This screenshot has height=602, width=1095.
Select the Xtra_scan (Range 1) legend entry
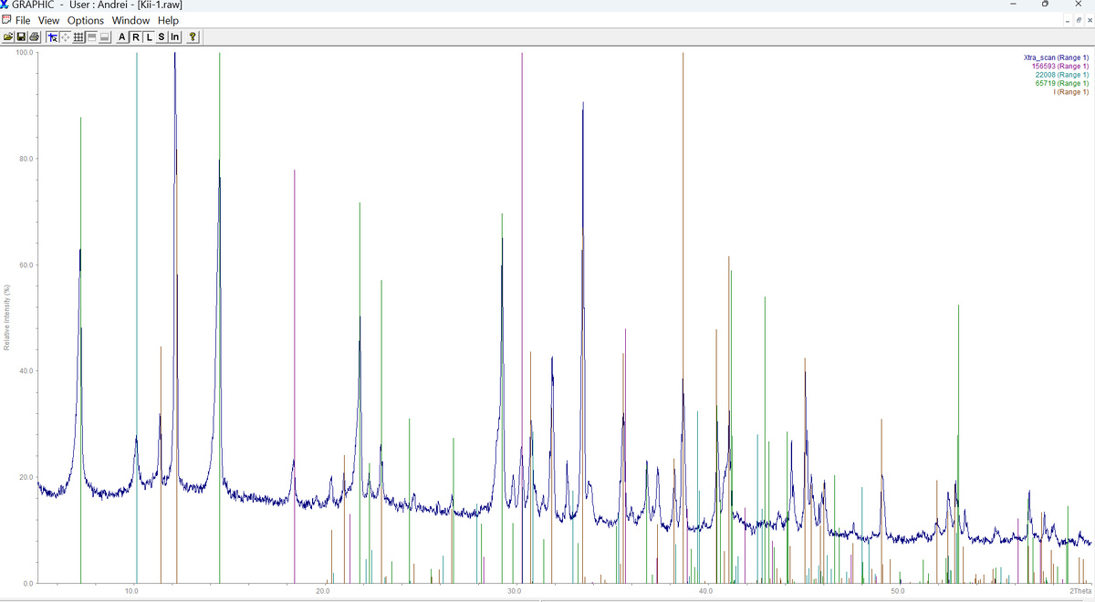point(1057,57)
